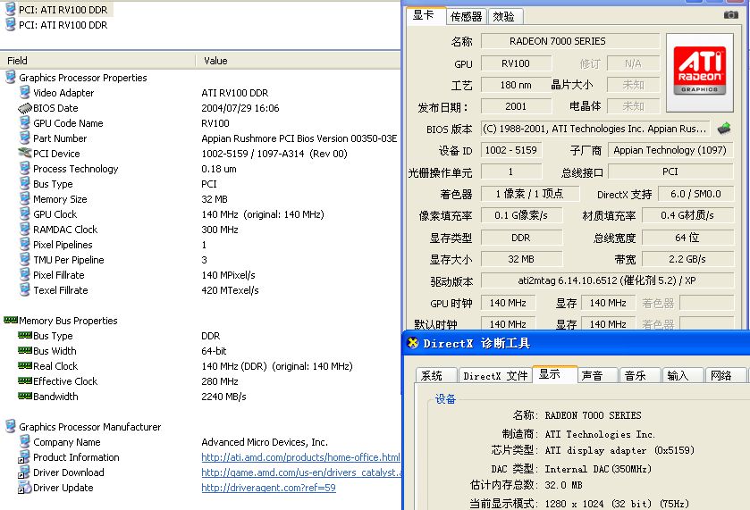Screen dimensions: 750x510
Task: Open the driveragent.com?ref=59 link
Action: coord(268,488)
